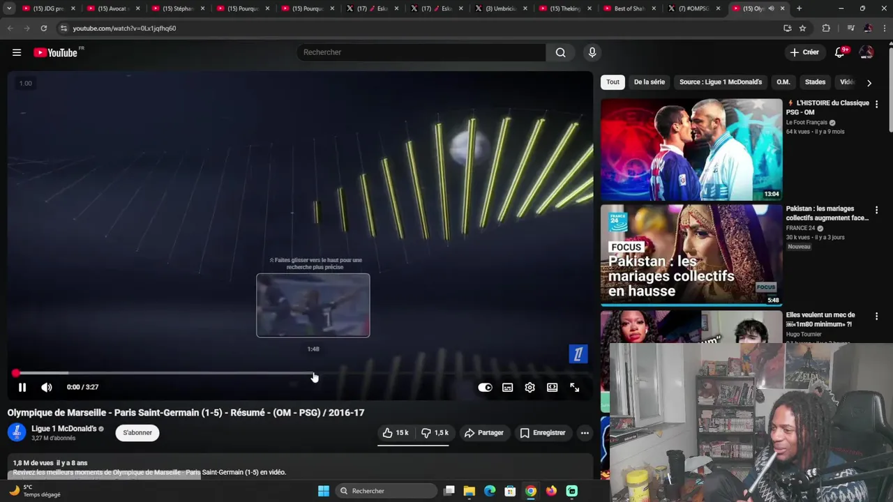Toggle autoplay switch in the player
The height and width of the screenshot is (502, 893).
pos(485,387)
